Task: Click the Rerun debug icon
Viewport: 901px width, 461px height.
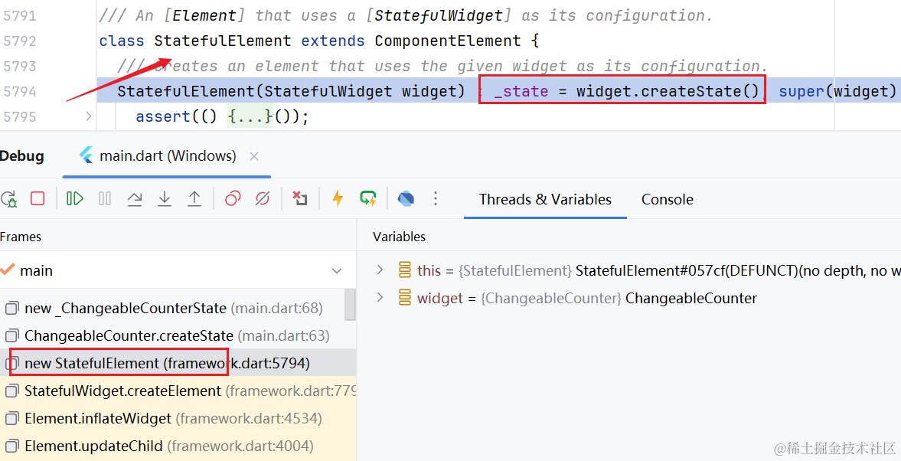Action: (x=8, y=199)
